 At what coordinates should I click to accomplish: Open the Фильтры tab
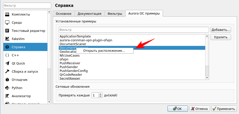[115, 14]
